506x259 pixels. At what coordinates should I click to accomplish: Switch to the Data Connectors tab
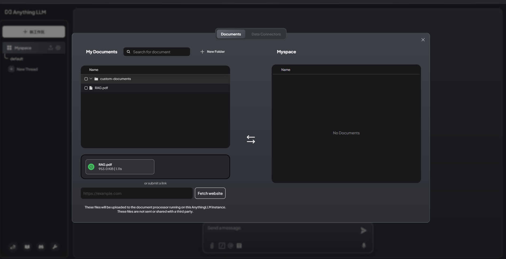click(266, 34)
